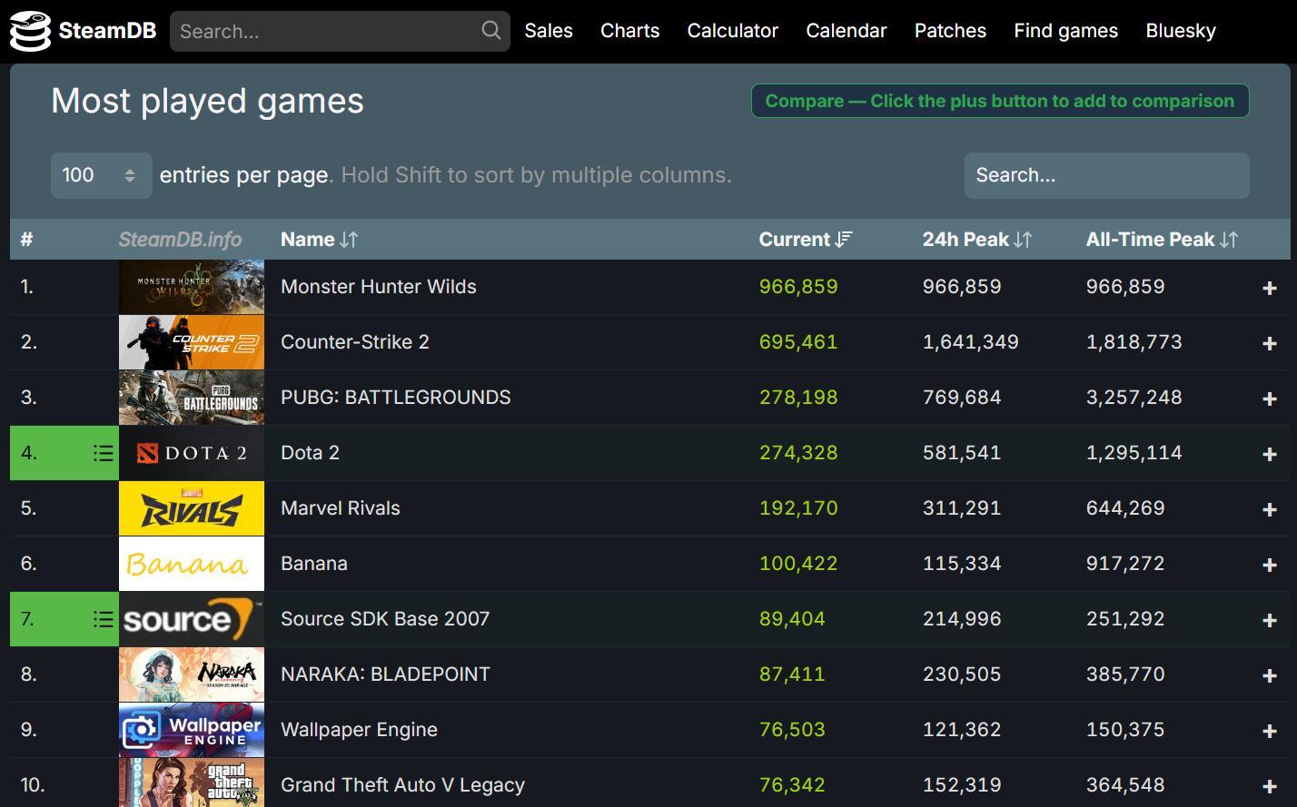Open Grand Theft Auto V Legacy page
Image resolution: width=1297 pixels, height=807 pixels.
402,785
